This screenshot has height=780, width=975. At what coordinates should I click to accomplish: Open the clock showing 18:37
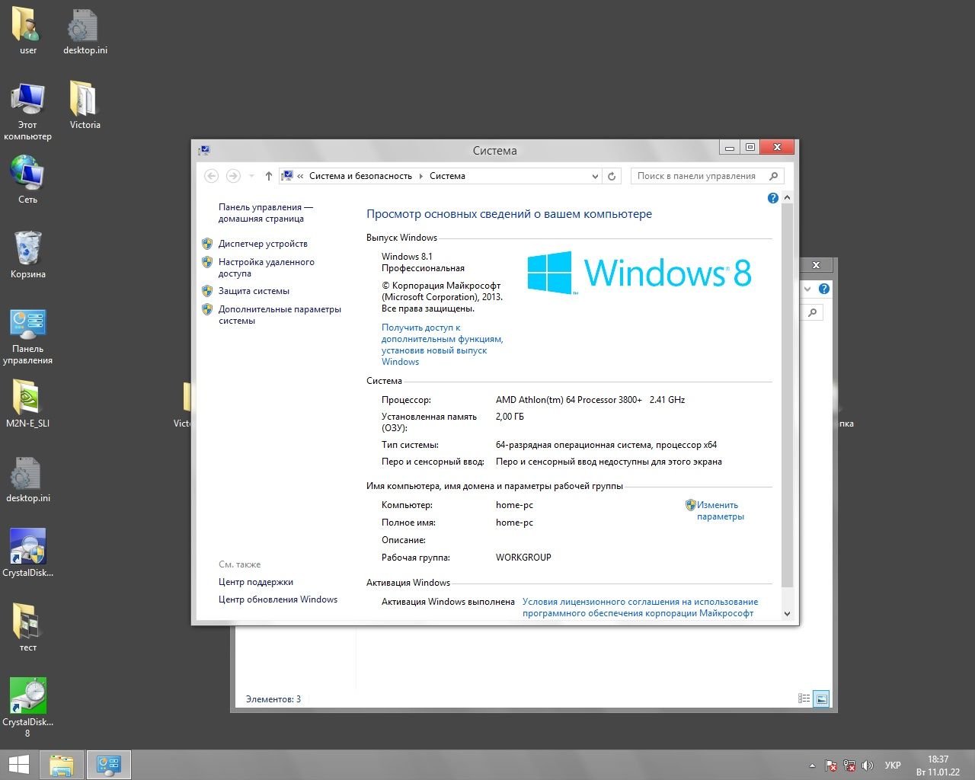point(938,766)
